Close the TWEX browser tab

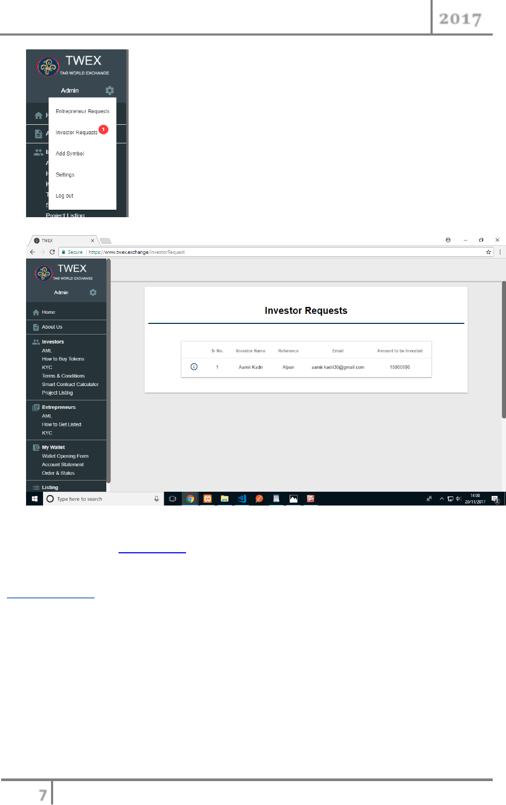92,241
